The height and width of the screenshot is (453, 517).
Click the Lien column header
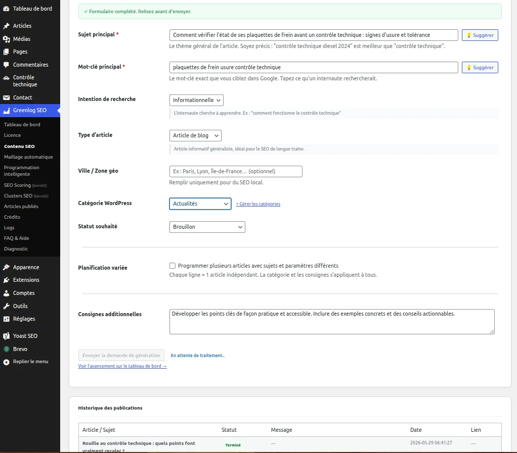(476, 430)
